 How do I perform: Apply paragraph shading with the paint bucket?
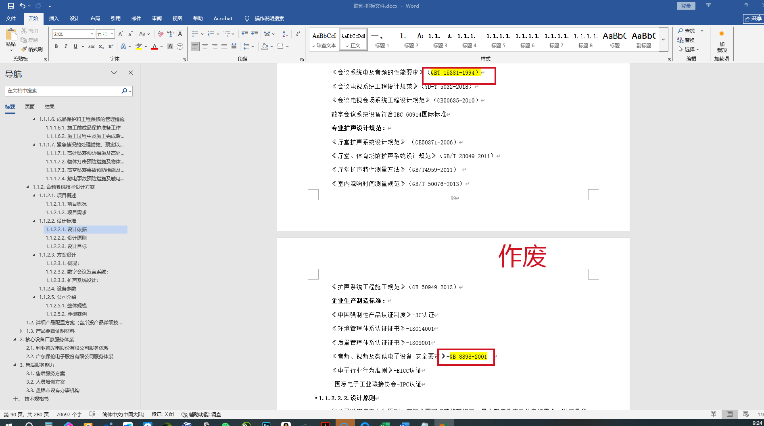coord(265,46)
